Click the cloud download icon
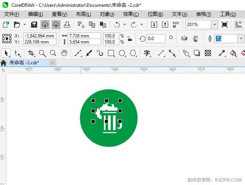Screen dimensions: 245x185 (x=45, y=25)
